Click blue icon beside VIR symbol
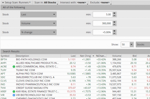The width and height of the screenshot is (150, 99). 14,95
